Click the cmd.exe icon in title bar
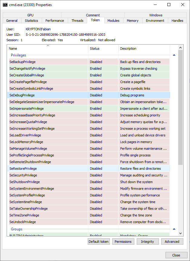Screen dimensions: 190x261 pyautogui.click(x=5, y=5)
